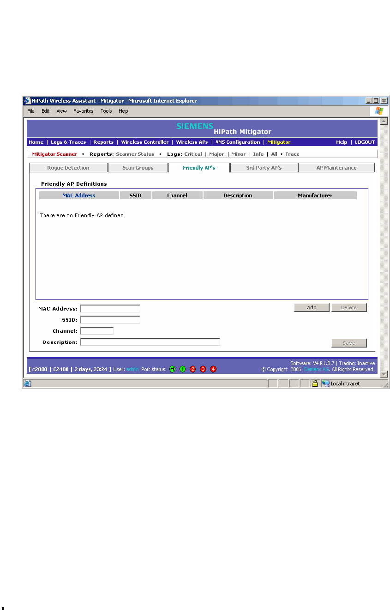Image resolution: width=390 pixels, height=610 pixels.
Task: Click the Manufacturer column header
Action: point(315,195)
